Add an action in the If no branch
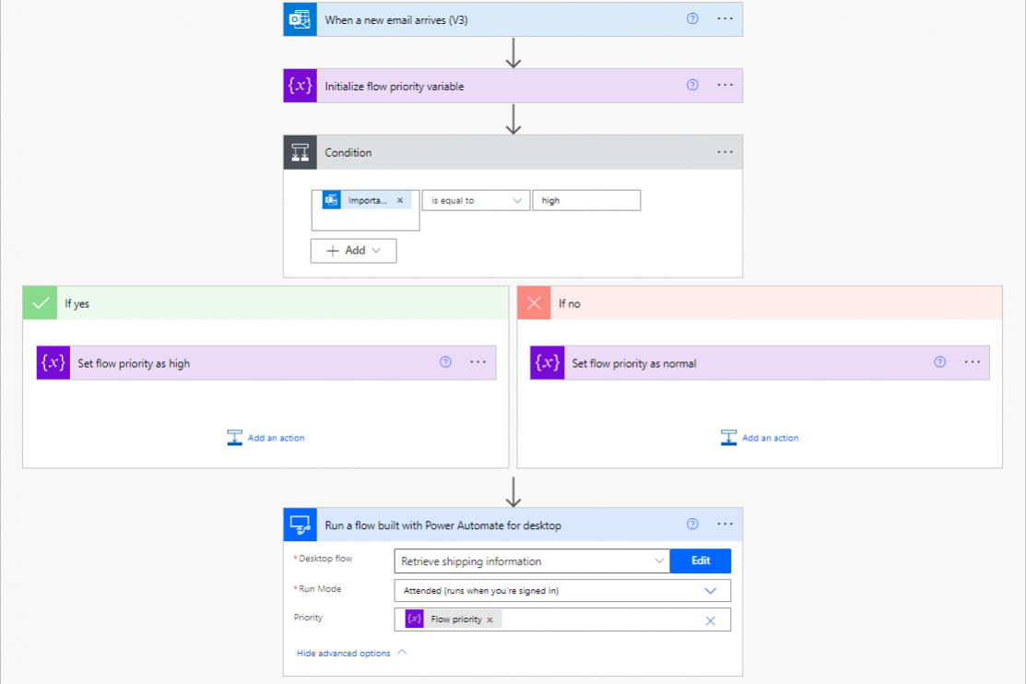The width and height of the screenshot is (1026, 684). [761, 438]
